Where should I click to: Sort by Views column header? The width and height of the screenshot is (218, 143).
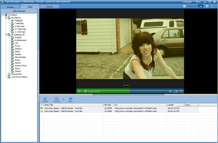pos(191,105)
